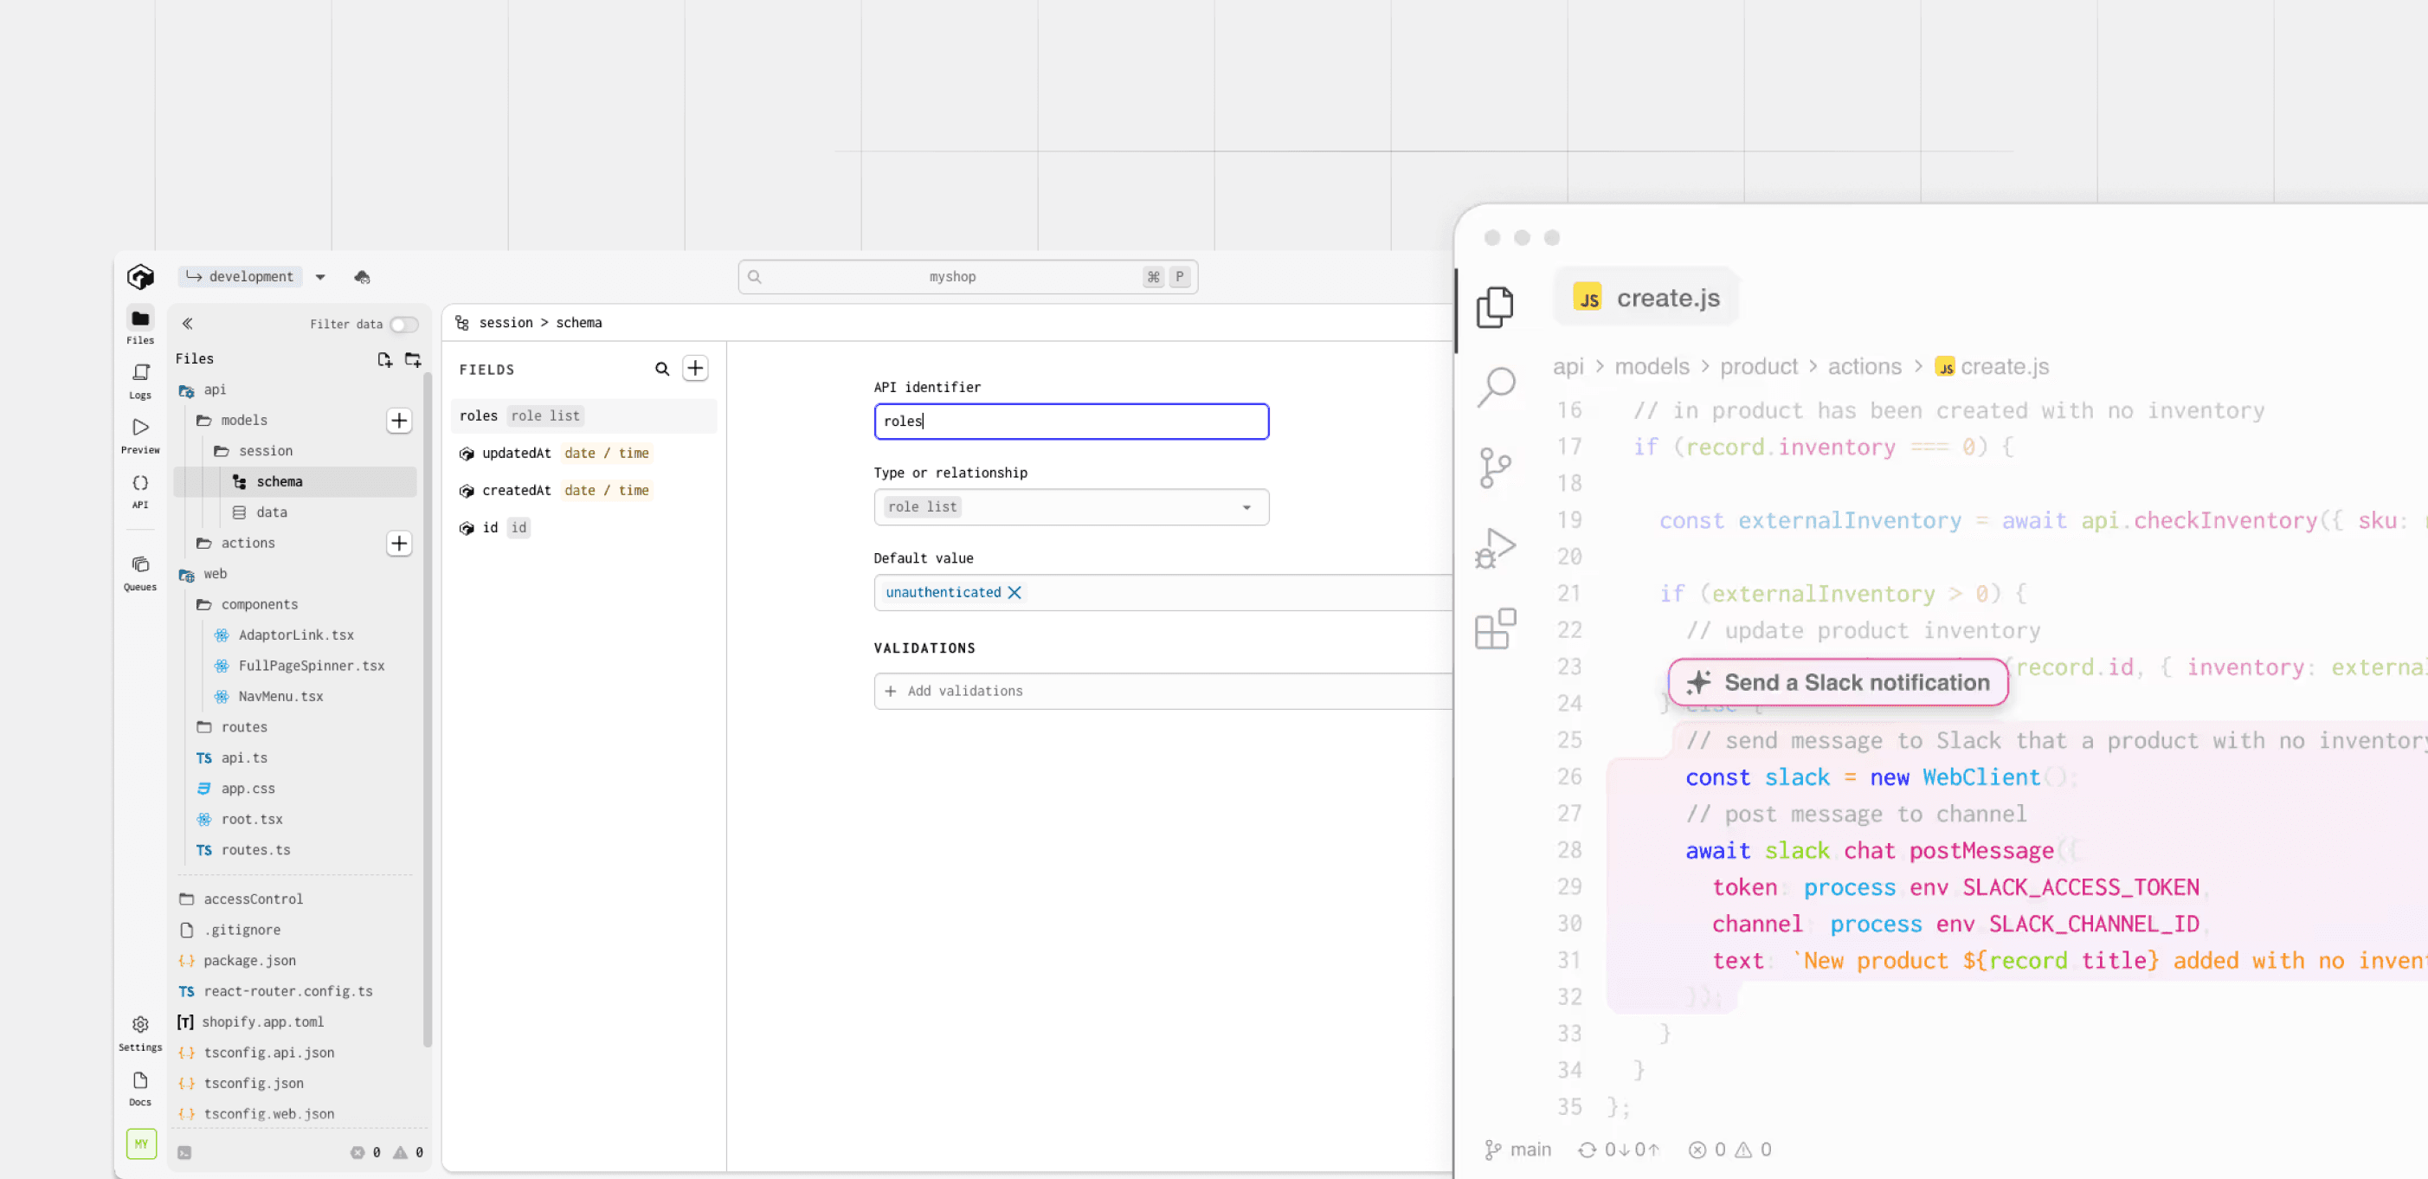This screenshot has height=1179, width=2428.
Task: Remove the unauthenticated default value tag
Action: (1014, 592)
